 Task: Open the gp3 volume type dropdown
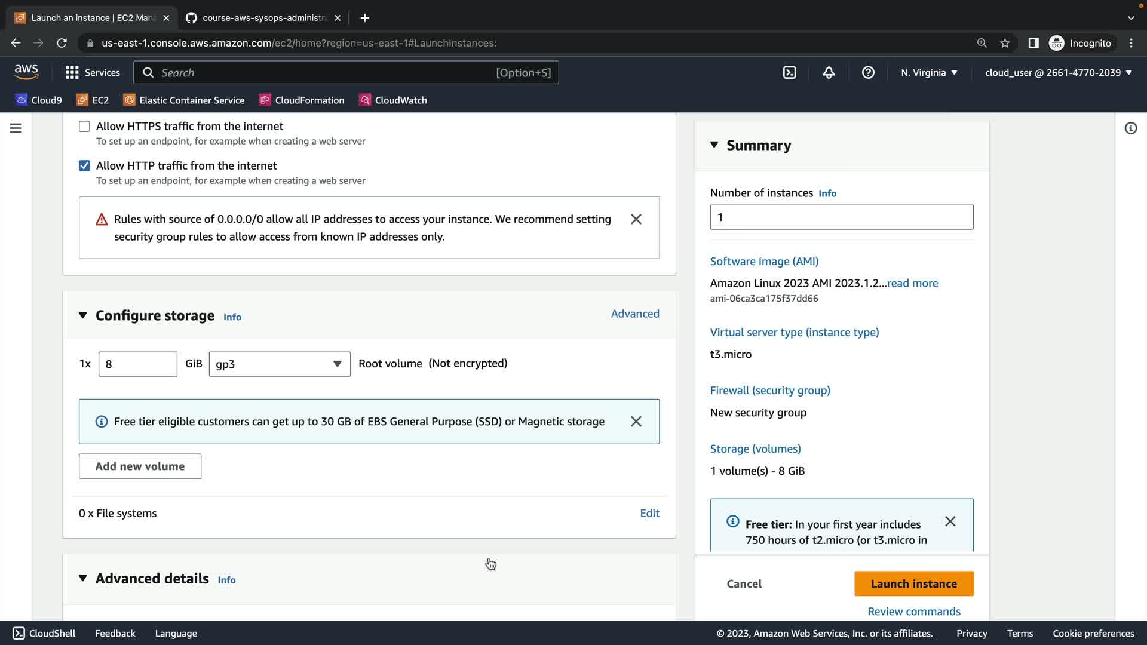coord(279,364)
